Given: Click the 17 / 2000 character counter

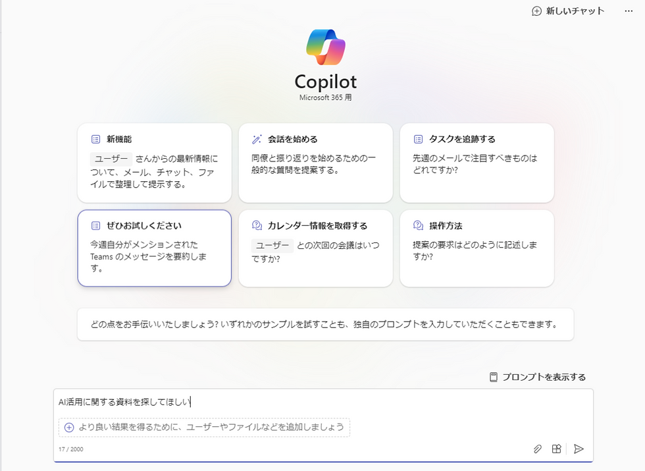Looking at the screenshot, I should pos(71,449).
